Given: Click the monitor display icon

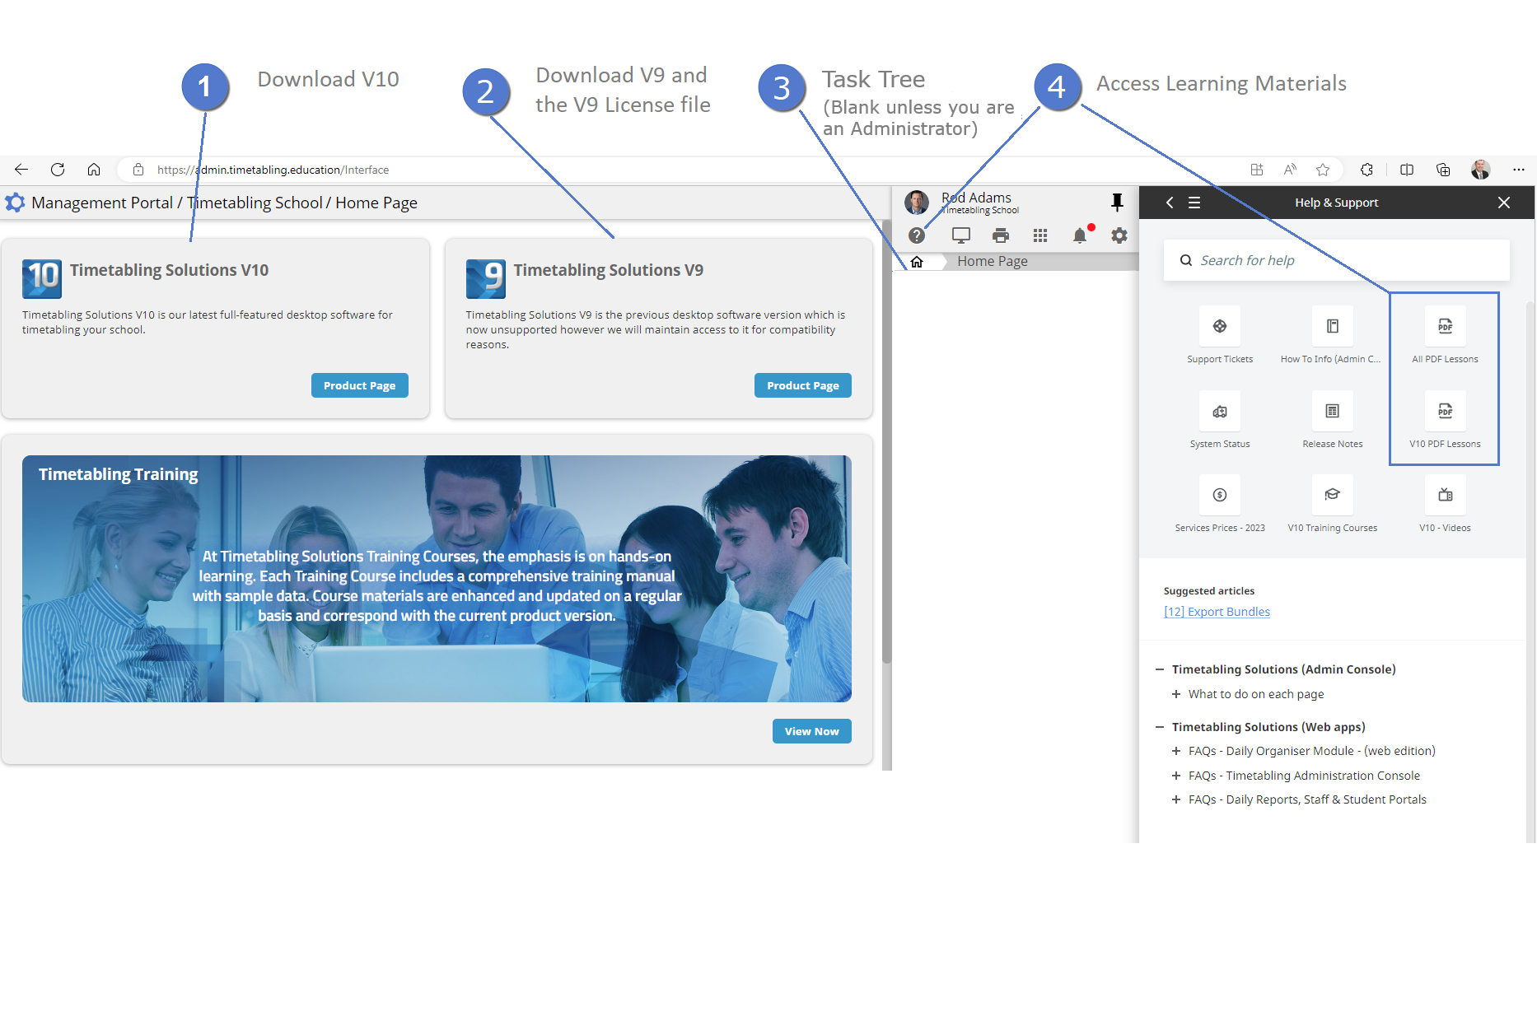Looking at the screenshot, I should click(x=960, y=235).
